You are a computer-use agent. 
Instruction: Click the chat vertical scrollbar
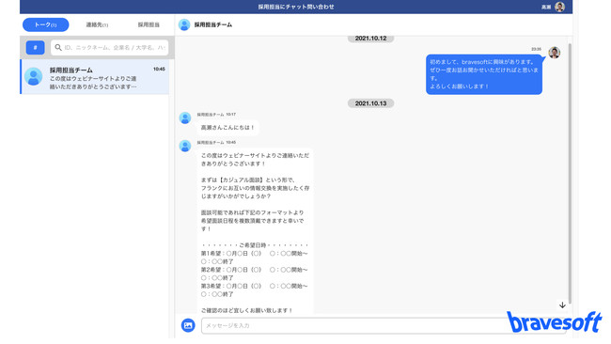(570, 173)
